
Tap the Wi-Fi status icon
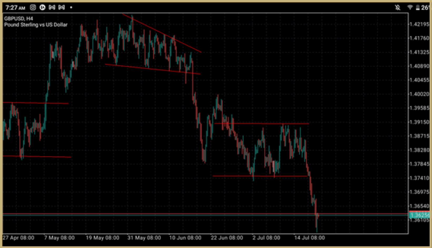coord(410,7)
